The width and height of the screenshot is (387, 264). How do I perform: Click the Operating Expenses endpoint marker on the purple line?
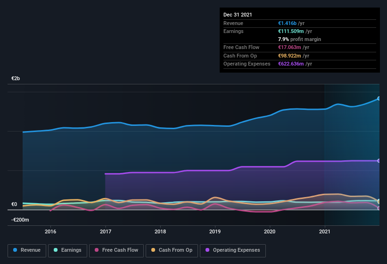(379, 161)
